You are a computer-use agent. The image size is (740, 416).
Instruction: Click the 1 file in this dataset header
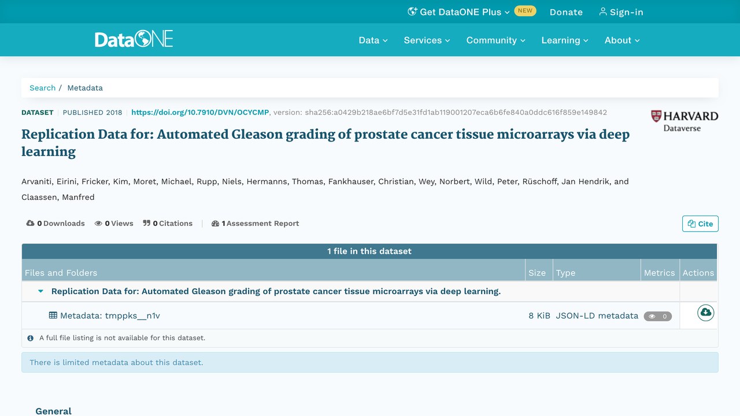pyautogui.click(x=369, y=251)
